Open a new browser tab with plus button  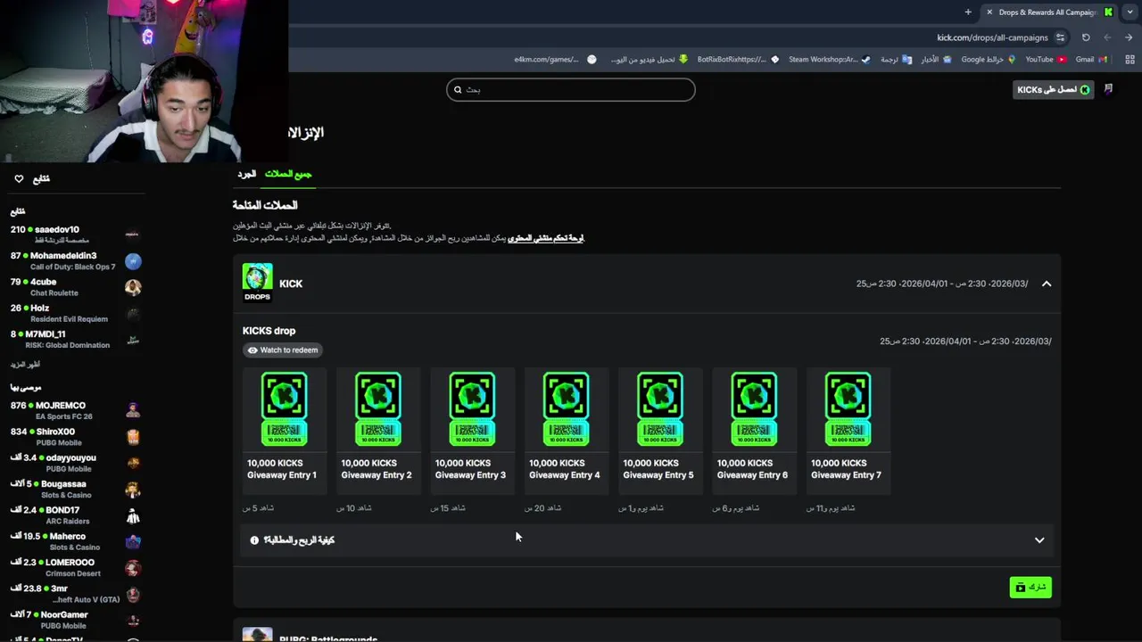[968, 12]
